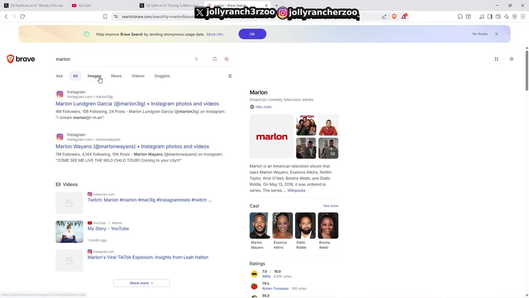Open Brave Shields lion icon
This screenshot has height=298, width=529.
[394, 17]
